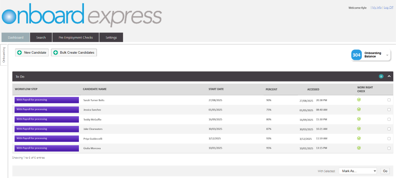Switch to the Pre Employment Checks tab

click(x=75, y=37)
